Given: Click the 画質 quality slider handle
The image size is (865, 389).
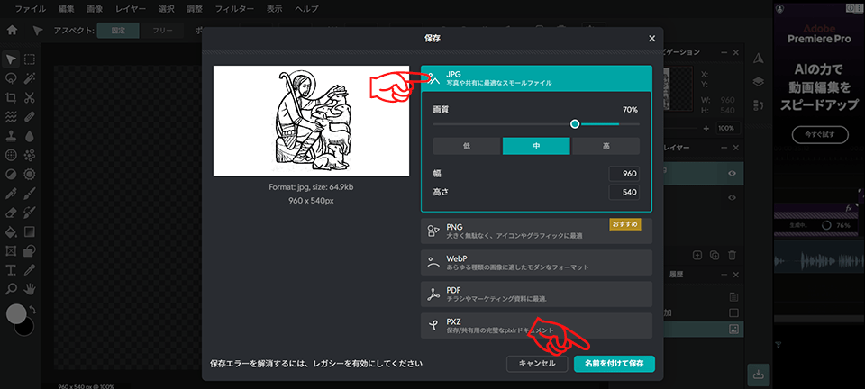Looking at the screenshot, I should pyautogui.click(x=575, y=124).
